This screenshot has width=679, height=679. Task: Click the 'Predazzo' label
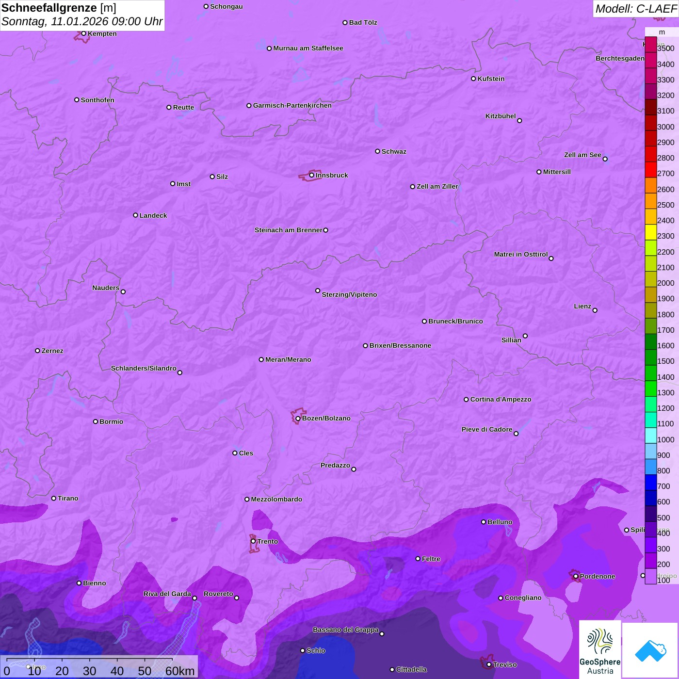tap(335, 465)
